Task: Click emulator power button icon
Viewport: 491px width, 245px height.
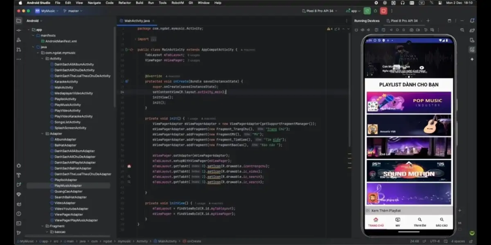Action: (x=356, y=30)
